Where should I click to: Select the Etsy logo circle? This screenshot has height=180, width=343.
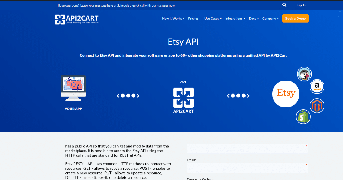[286, 94]
